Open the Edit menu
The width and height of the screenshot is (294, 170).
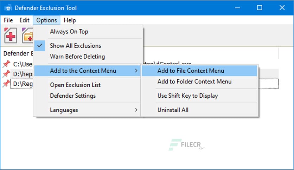[24, 20]
